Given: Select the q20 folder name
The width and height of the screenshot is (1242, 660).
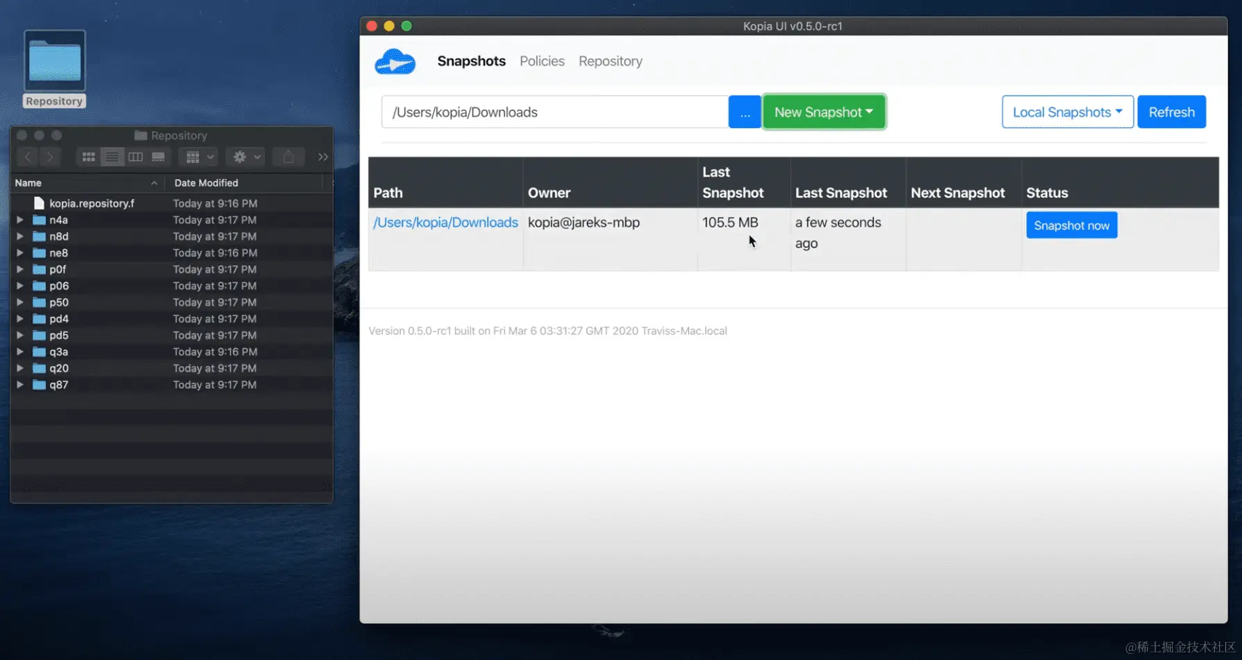Looking at the screenshot, I should [59, 368].
